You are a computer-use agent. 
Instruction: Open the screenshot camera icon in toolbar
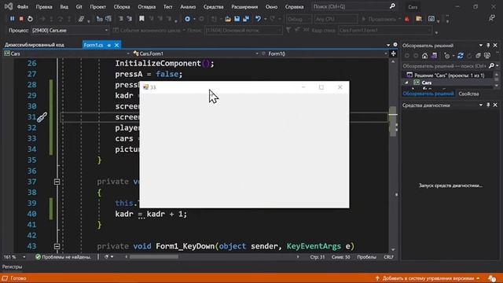click(x=431, y=19)
